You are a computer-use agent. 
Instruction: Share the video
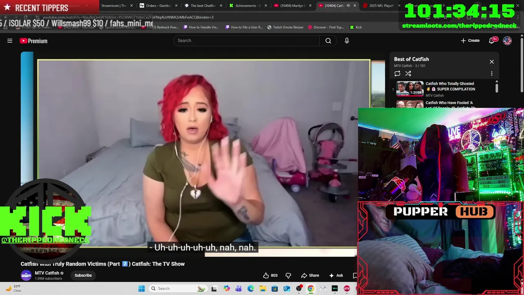pyautogui.click(x=310, y=275)
